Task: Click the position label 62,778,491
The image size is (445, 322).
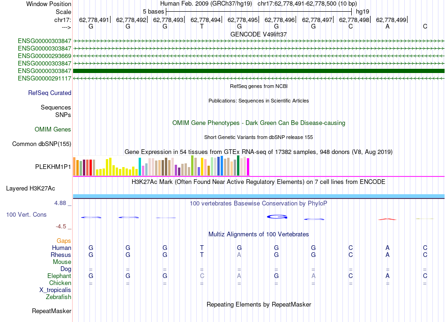Action: (x=94, y=20)
